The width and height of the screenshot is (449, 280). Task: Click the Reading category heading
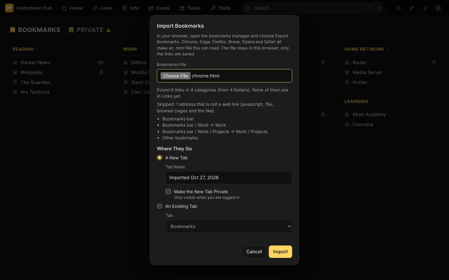pyautogui.click(x=23, y=49)
